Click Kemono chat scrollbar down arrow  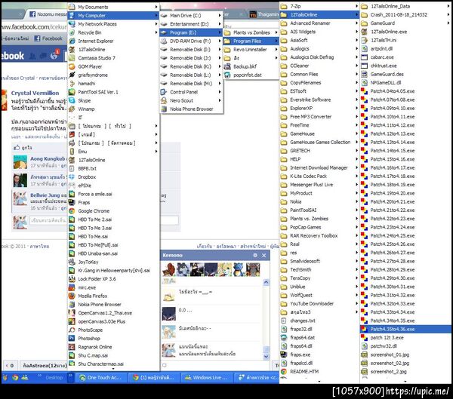click(x=266, y=357)
